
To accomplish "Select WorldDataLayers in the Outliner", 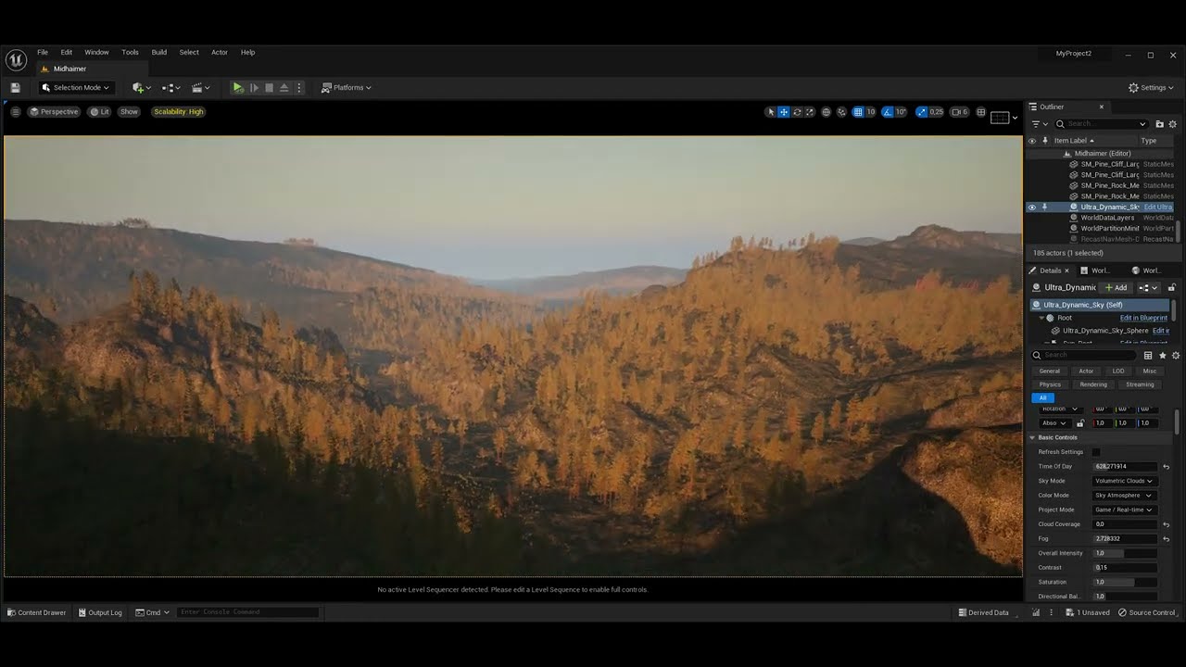I will click(x=1107, y=218).
